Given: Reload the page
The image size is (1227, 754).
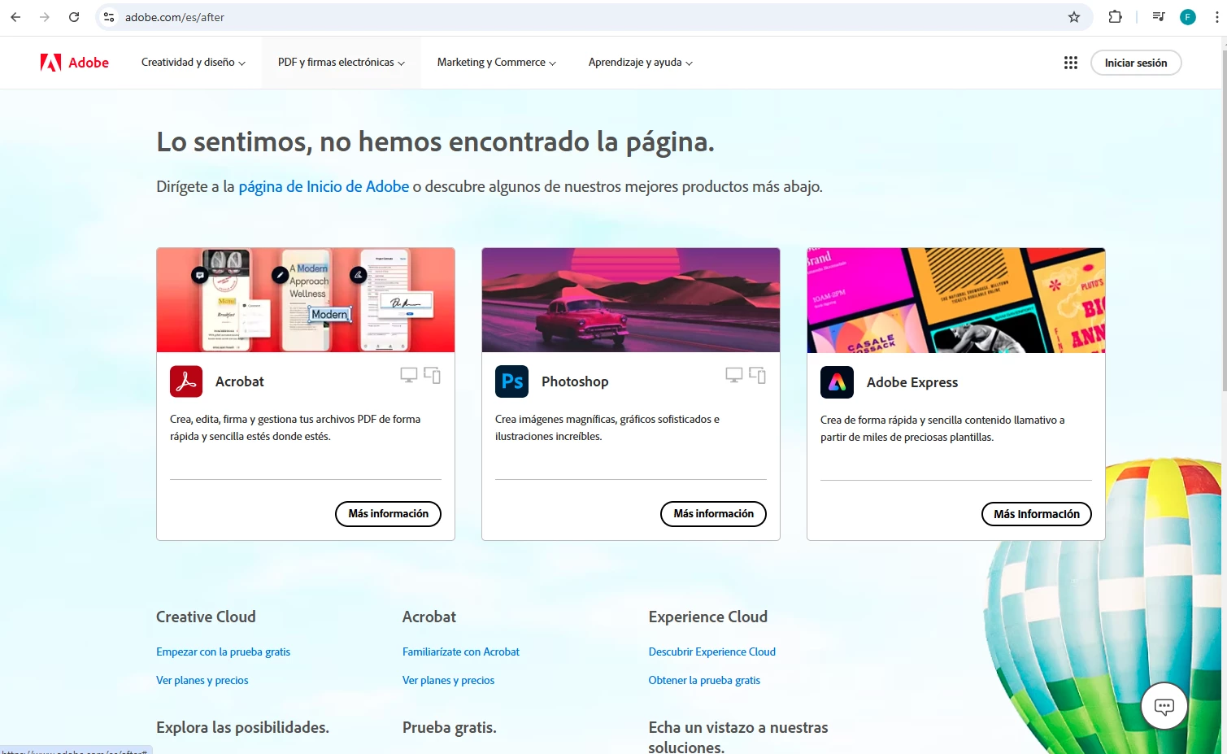Looking at the screenshot, I should (74, 17).
